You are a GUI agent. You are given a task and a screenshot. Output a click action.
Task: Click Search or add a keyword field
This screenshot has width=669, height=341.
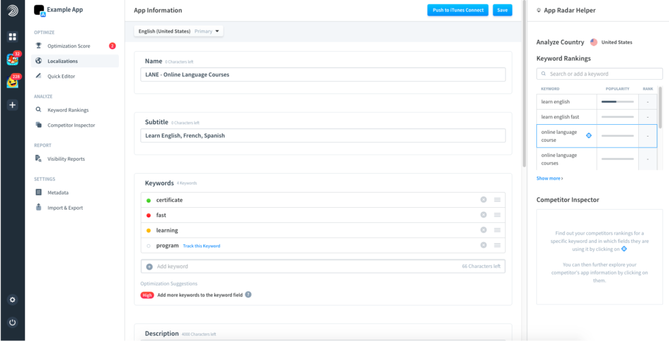pyautogui.click(x=600, y=74)
